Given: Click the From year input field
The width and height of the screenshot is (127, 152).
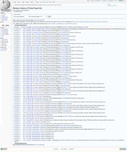Looking at the screenshot, I should pos(26,17).
